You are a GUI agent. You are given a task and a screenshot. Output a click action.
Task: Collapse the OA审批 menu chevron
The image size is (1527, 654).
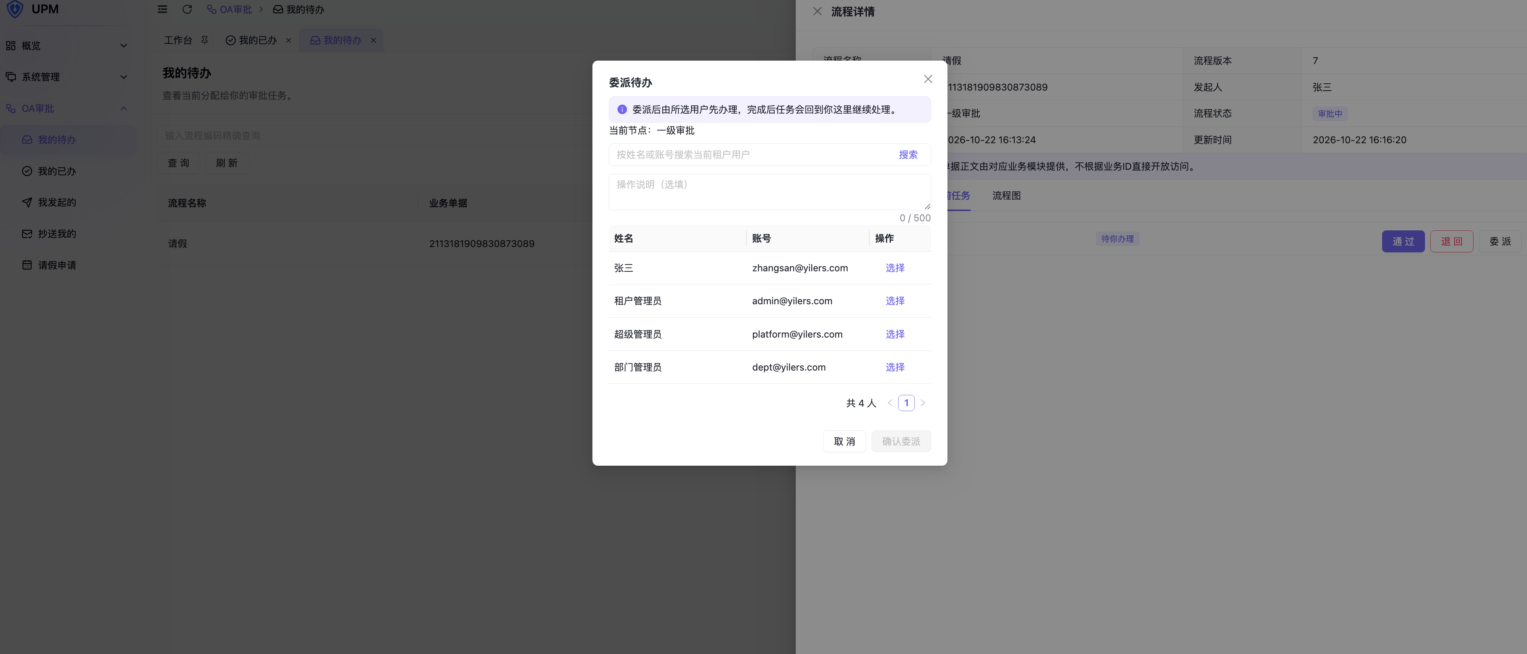[123, 108]
